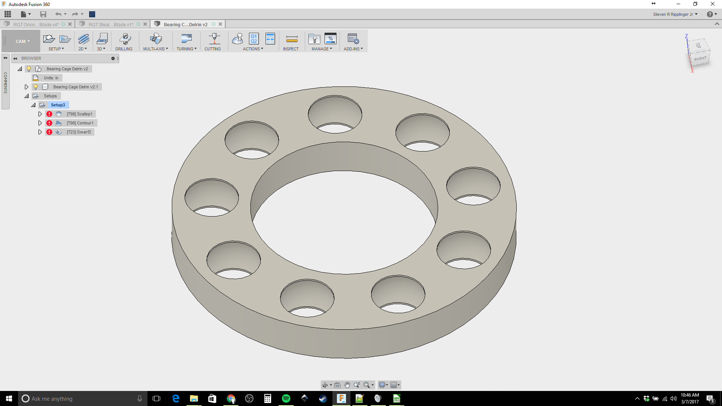Click error indicator on Swarf2 operation
The height and width of the screenshot is (406, 722).
pos(49,132)
